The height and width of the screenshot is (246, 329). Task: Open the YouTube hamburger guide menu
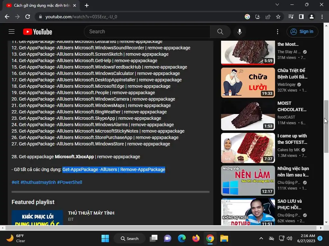(x=12, y=32)
